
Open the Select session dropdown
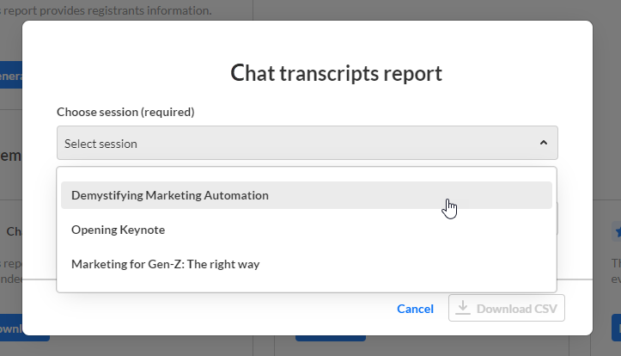point(292,144)
